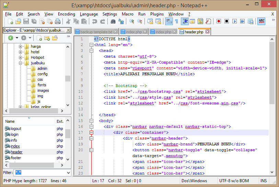Click the Open file toolbar icon
Image resolution: width=279 pixels, height=187 pixels.
pyautogui.click(x=18, y=21)
